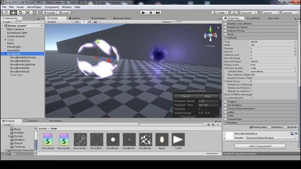Open scene effects image icon

[95, 22]
